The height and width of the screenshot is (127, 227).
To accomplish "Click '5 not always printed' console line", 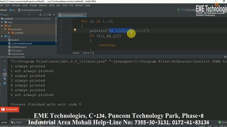I will 32,95.
